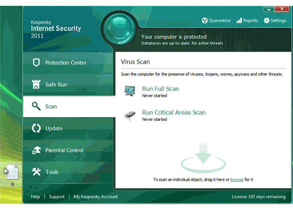Screen dimensions: 293x209
Task: Open the Update tab
Action: coord(68,128)
